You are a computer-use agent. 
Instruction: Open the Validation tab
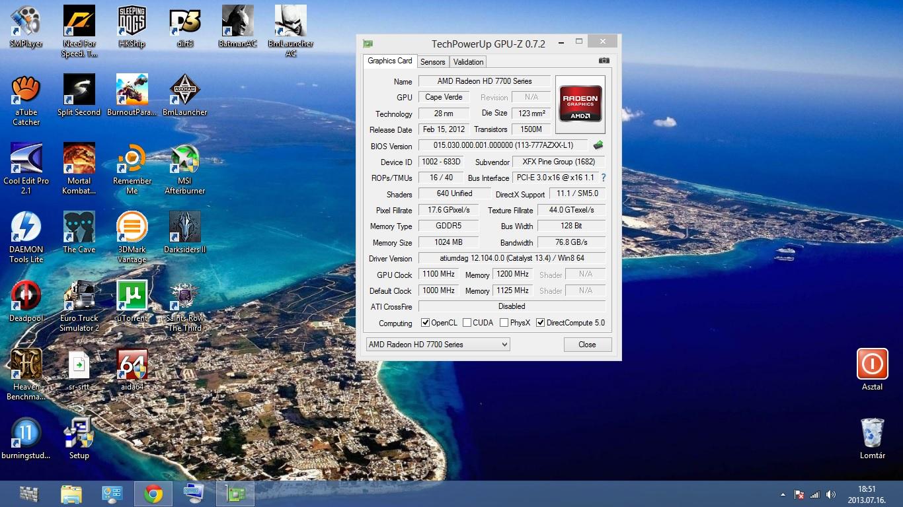coord(468,61)
